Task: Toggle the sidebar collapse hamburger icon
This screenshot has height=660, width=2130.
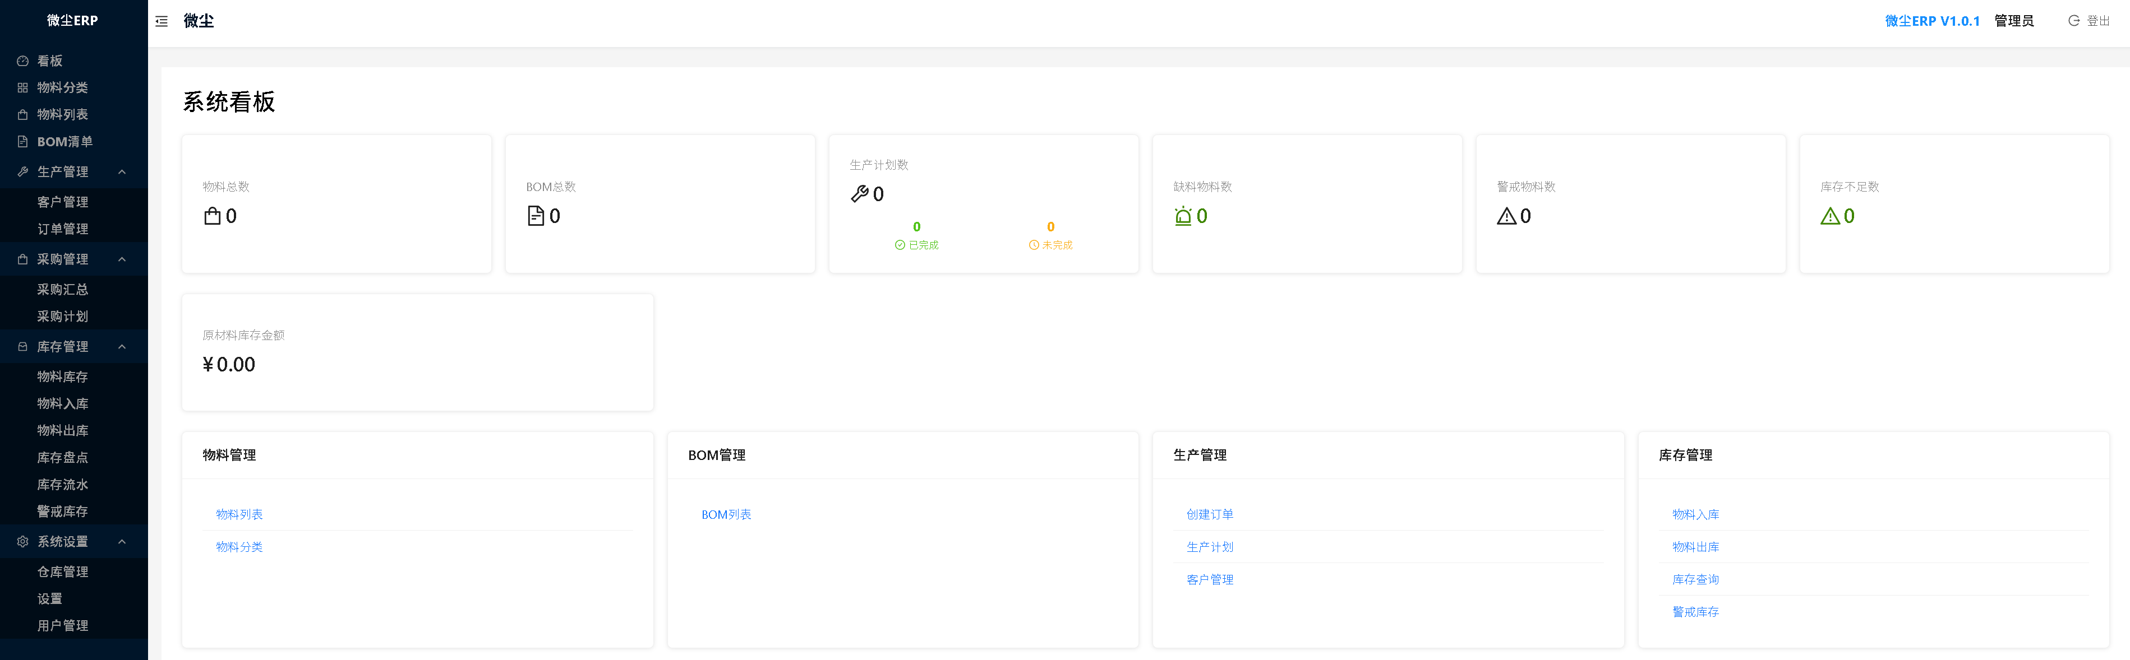Action: point(162,21)
